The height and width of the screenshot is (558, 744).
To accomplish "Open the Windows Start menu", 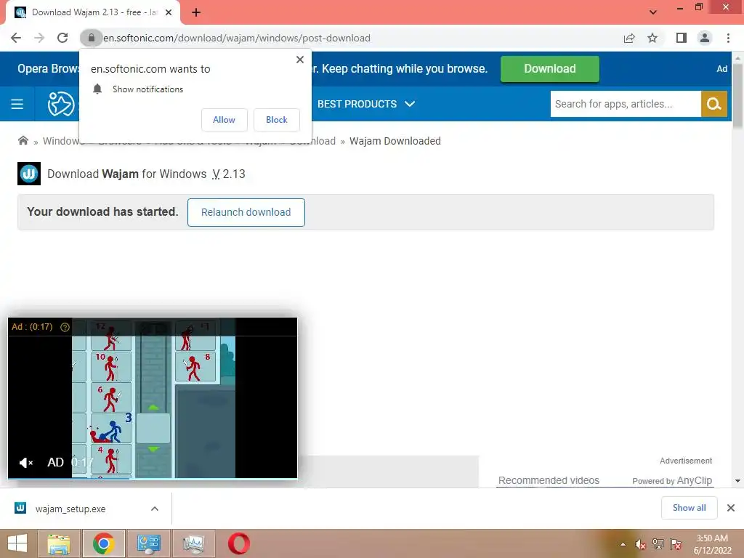I will 17,543.
